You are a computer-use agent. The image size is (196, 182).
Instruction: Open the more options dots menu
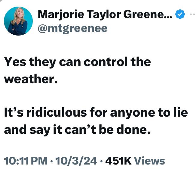[193, 14]
